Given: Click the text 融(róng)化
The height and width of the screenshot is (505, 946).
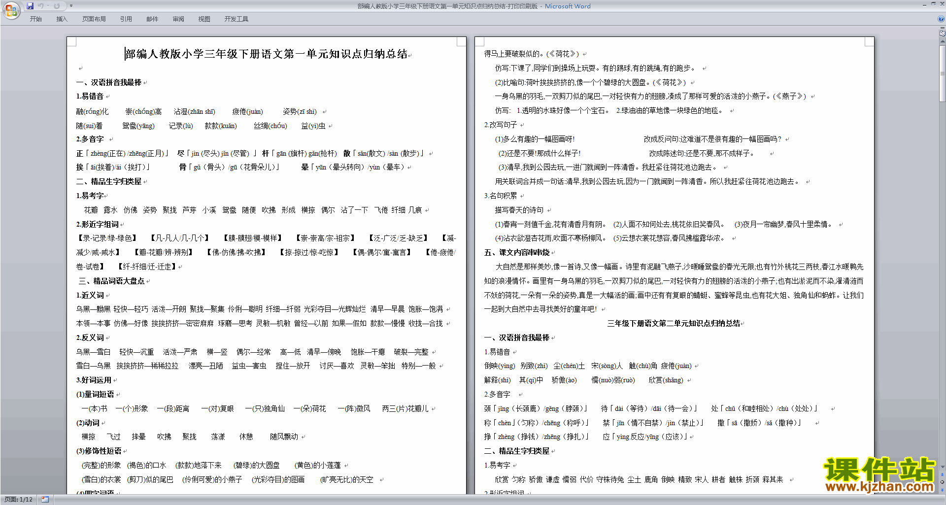Looking at the screenshot, I should coord(92,111).
